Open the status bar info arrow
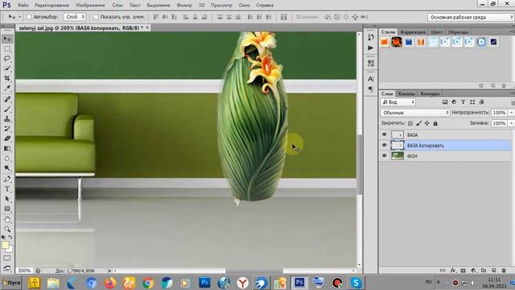This screenshot has width=515, height=290. pos(109,271)
